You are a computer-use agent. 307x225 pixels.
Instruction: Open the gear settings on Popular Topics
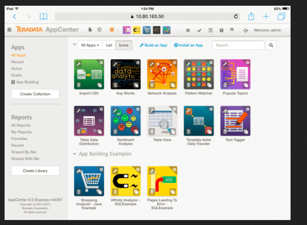pyautogui.click(x=247, y=63)
